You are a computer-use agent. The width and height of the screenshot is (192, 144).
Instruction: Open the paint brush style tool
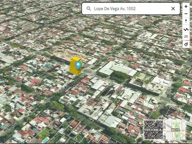186,44
